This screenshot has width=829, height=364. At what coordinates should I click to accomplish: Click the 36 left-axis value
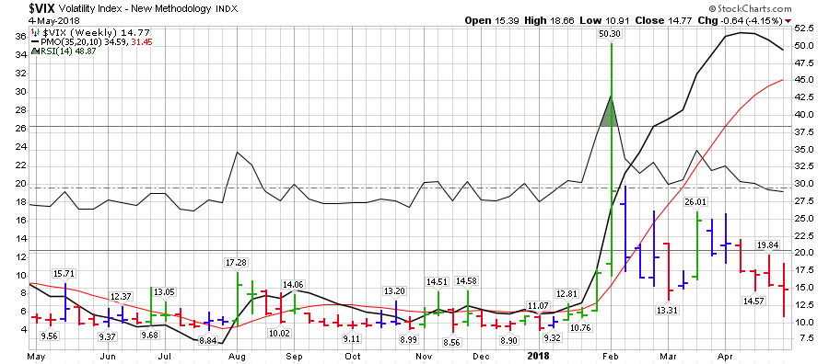coord(20,37)
